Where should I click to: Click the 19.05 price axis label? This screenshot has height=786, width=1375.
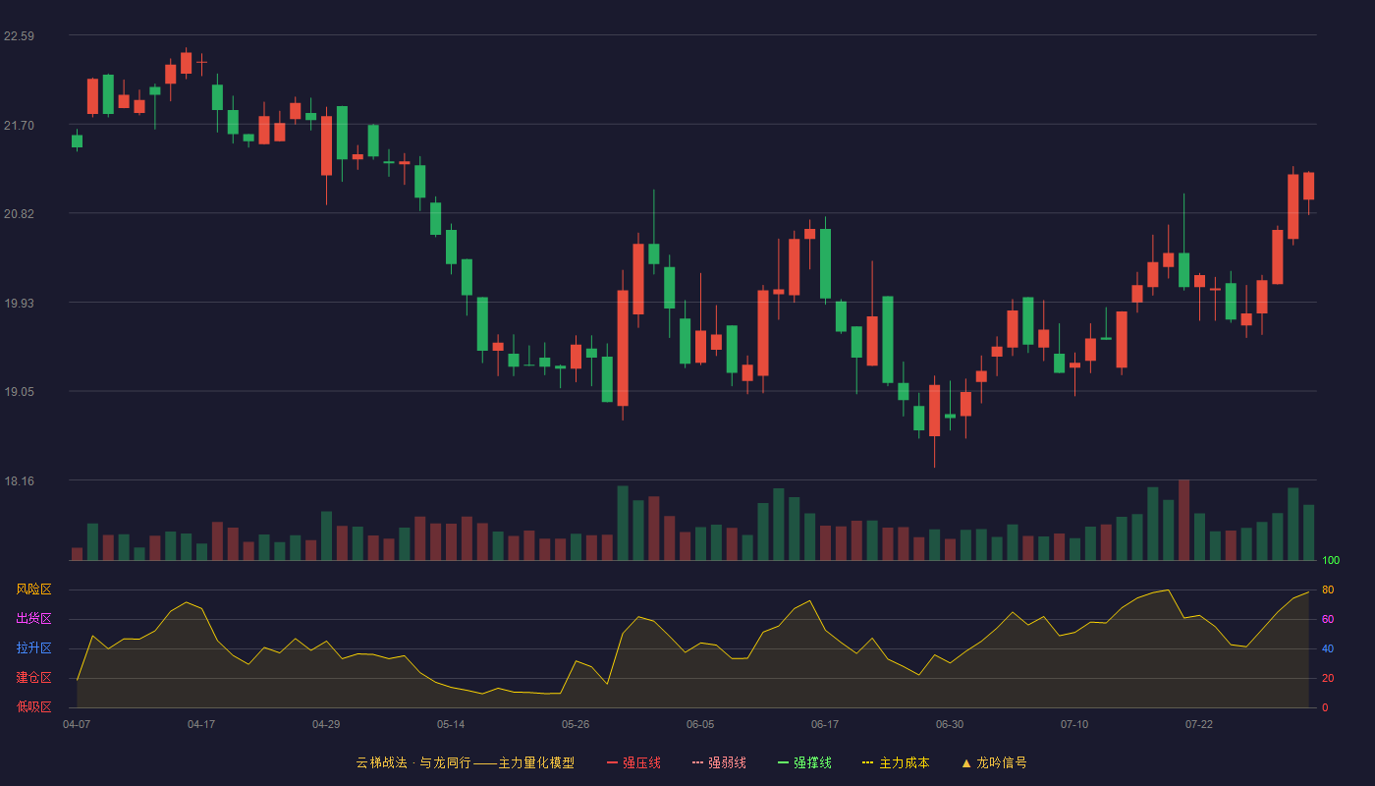pos(19,392)
